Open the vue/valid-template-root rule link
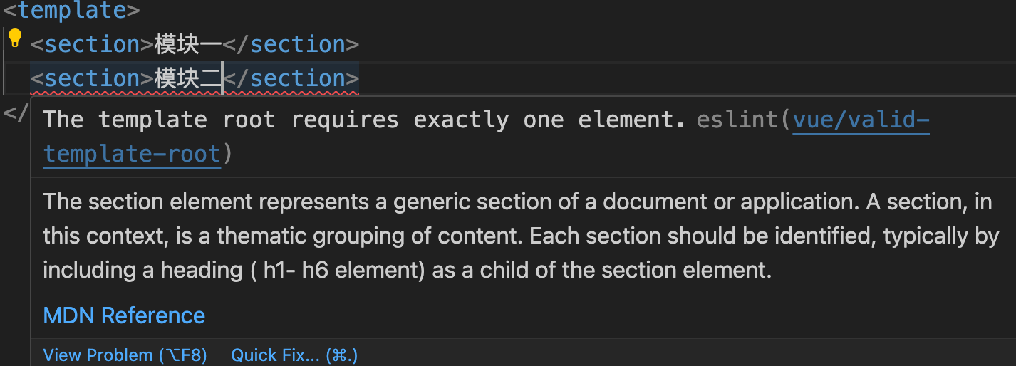 pos(860,120)
